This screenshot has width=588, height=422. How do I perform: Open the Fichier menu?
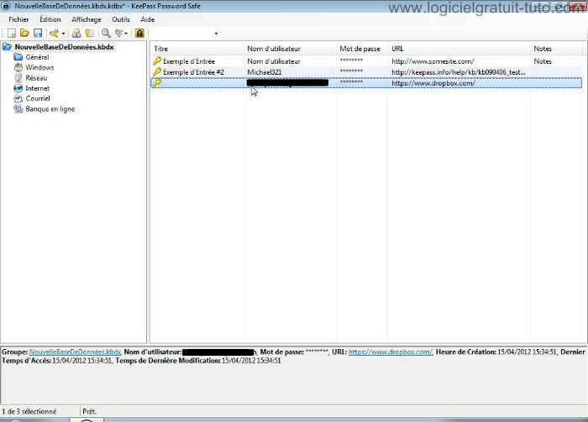(18, 19)
